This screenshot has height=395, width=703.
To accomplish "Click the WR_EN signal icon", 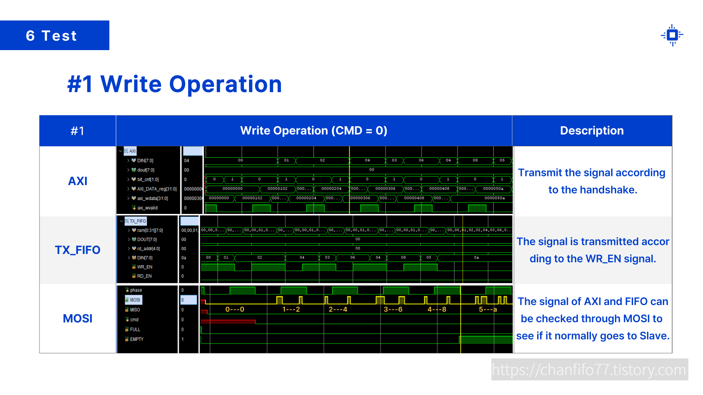I will pyautogui.click(x=134, y=267).
